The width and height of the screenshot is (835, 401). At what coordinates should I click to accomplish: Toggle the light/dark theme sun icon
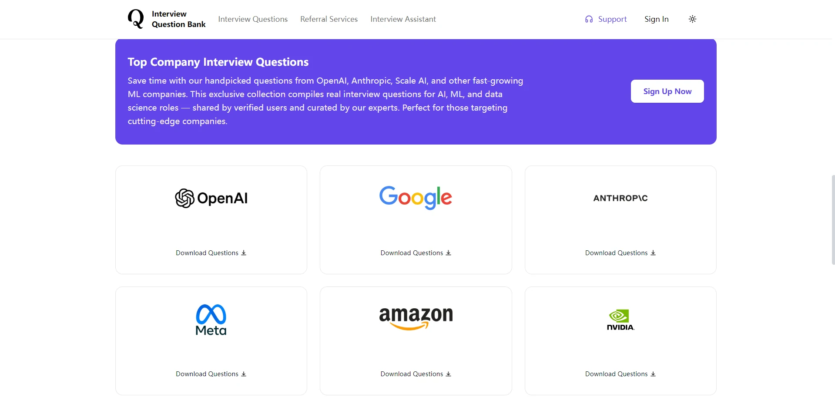[x=692, y=19]
